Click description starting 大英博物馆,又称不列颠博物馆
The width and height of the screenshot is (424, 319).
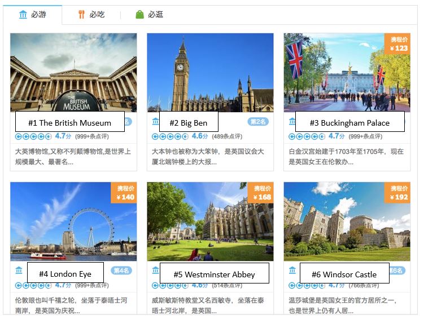(73, 157)
